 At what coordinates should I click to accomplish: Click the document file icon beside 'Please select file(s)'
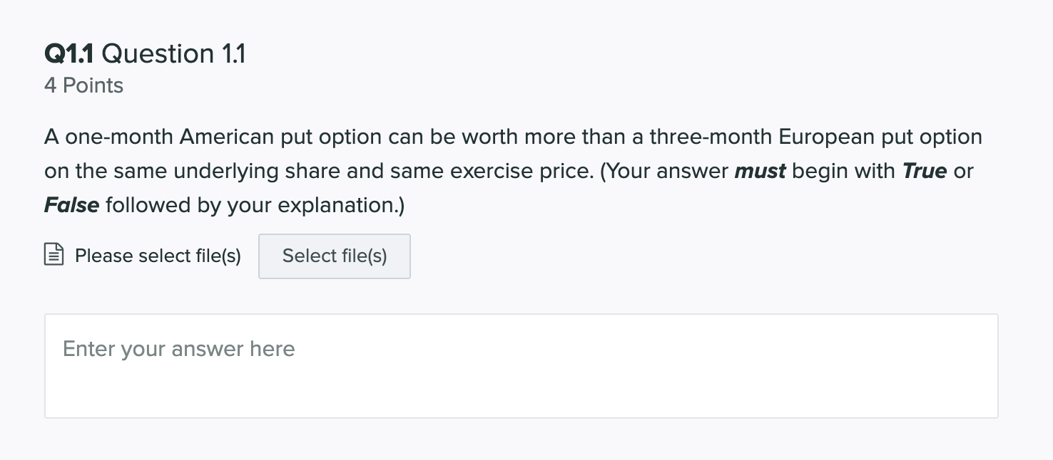[x=54, y=255]
